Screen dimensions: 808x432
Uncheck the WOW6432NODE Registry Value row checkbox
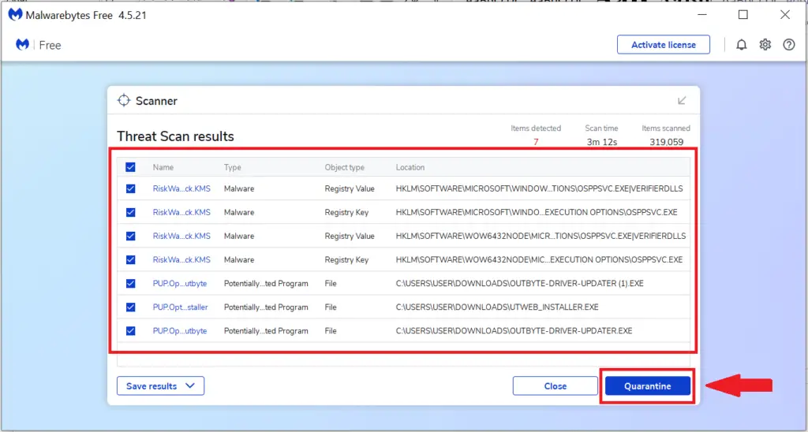click(130, 236)
